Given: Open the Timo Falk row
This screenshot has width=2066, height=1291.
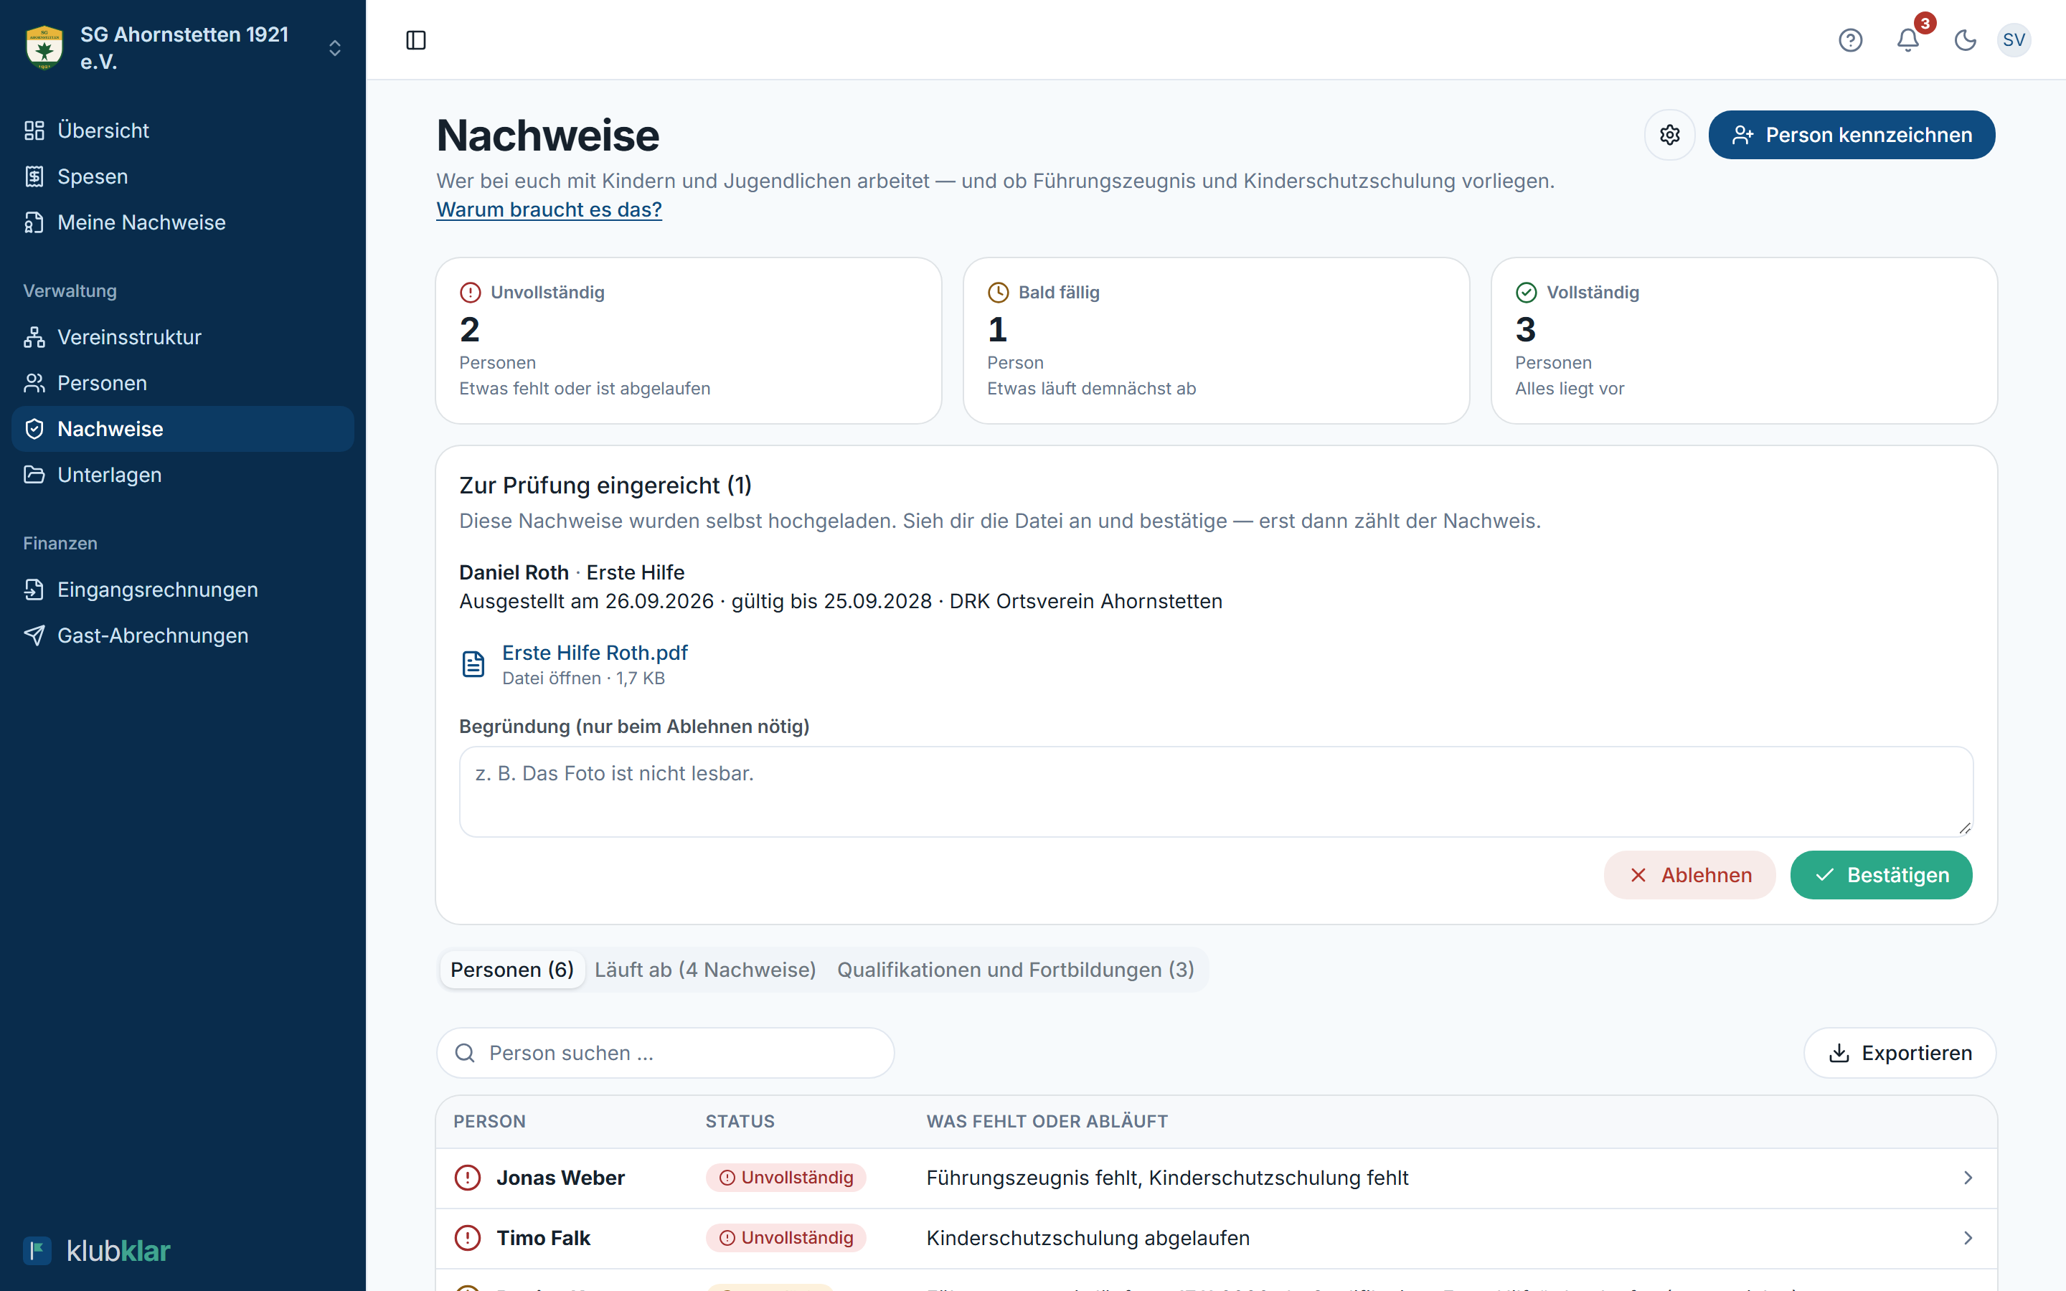Looking at the screenshot, I should tap(1216, 1238).
